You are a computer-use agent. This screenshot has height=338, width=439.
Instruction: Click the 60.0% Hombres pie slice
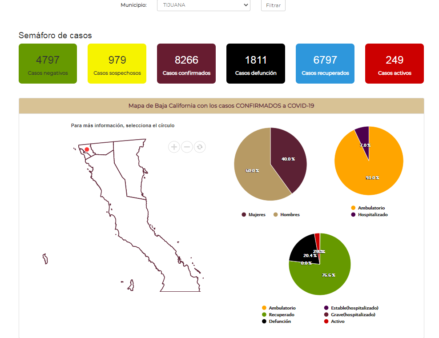[254, 171]
